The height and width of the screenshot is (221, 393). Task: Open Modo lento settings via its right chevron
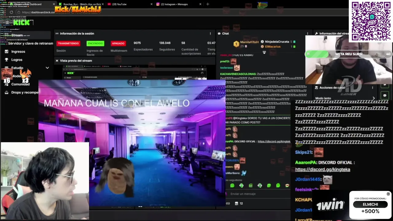(x=374, y=98)
